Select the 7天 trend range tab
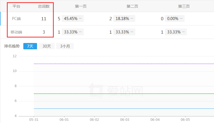 pos(30,46)
